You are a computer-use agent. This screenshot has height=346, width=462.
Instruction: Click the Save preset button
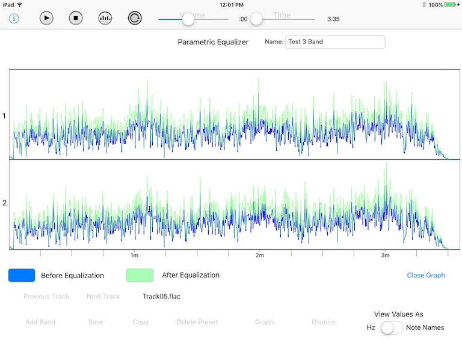pyautogui.click(x=96, y=322)
